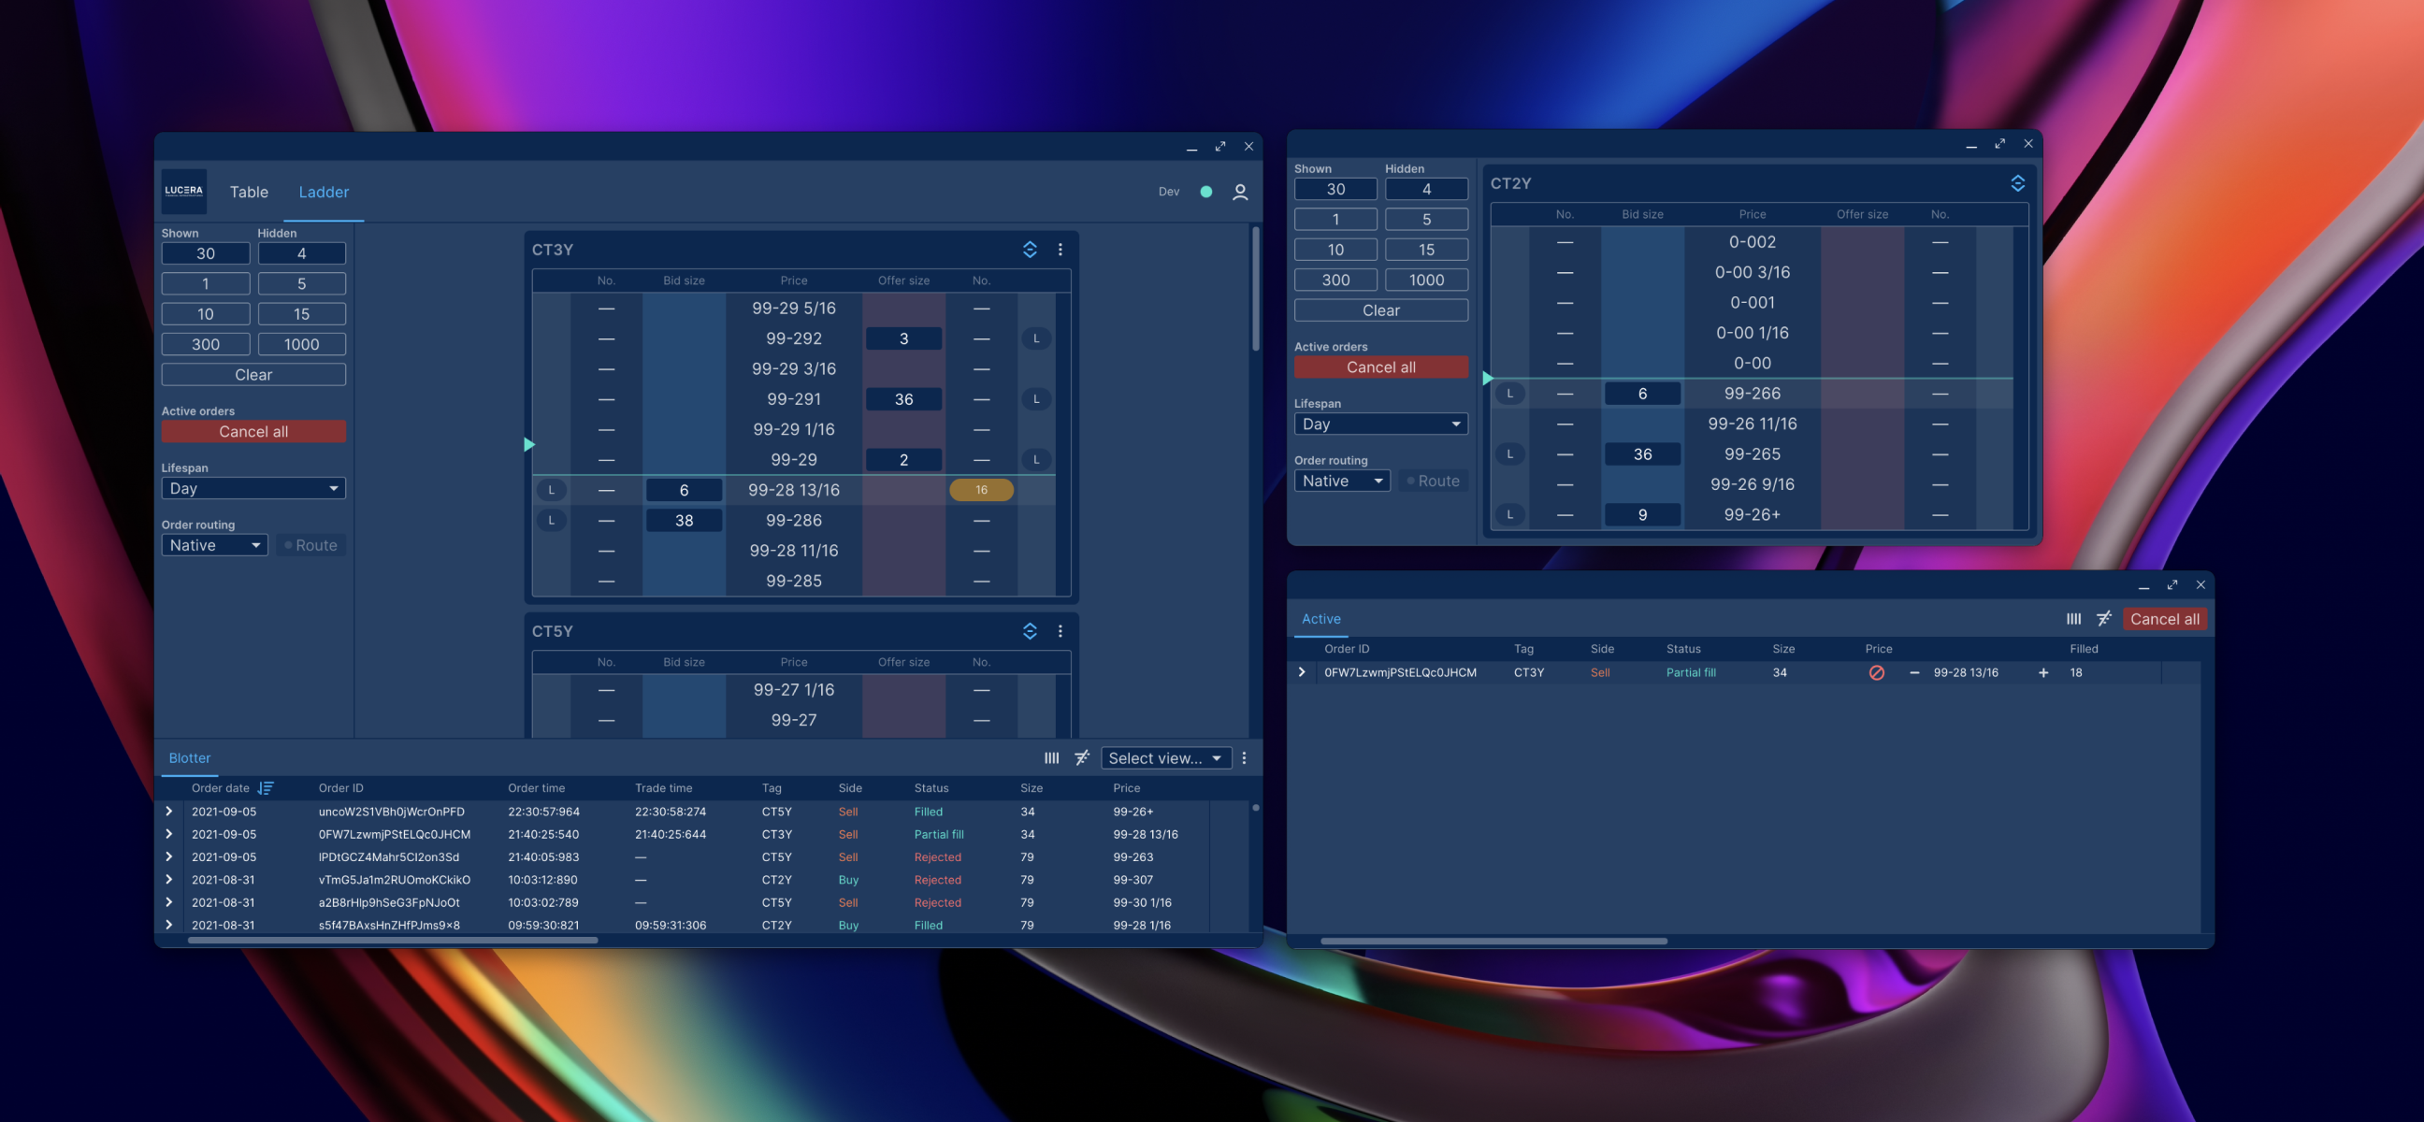Click Blotter clear filters icon
The width and height of the screenshot is (2424, 1122).
point(1082,758)
